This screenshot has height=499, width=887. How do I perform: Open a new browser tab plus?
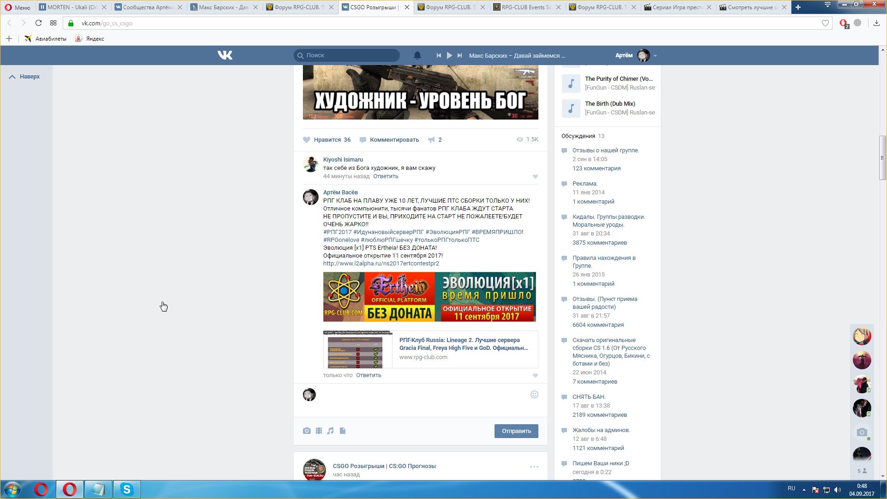pyautogui.click(x=798, y=7)
